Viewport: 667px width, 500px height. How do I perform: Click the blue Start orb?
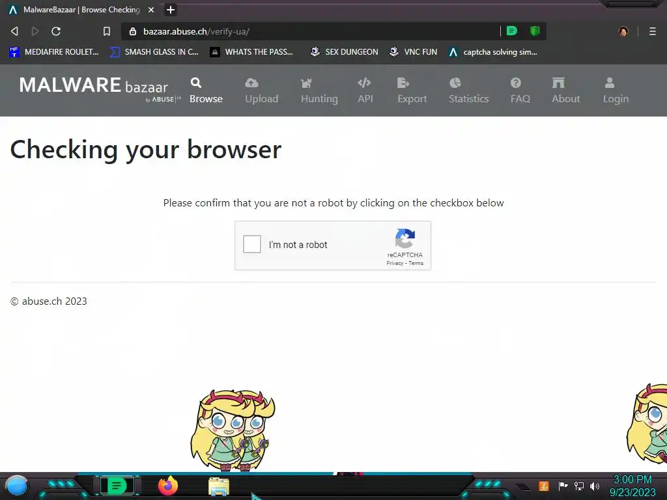tap(17, 486)
